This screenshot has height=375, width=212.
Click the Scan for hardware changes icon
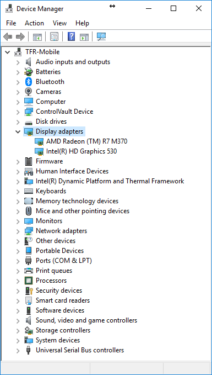[101, 36]
